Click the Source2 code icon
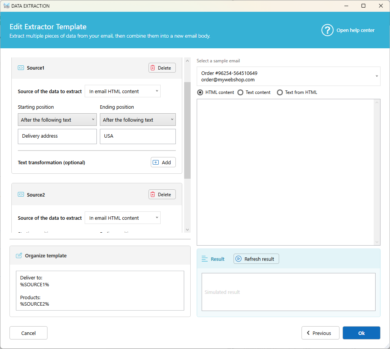This screenshot has width=390, height=349. click(21, 194)
